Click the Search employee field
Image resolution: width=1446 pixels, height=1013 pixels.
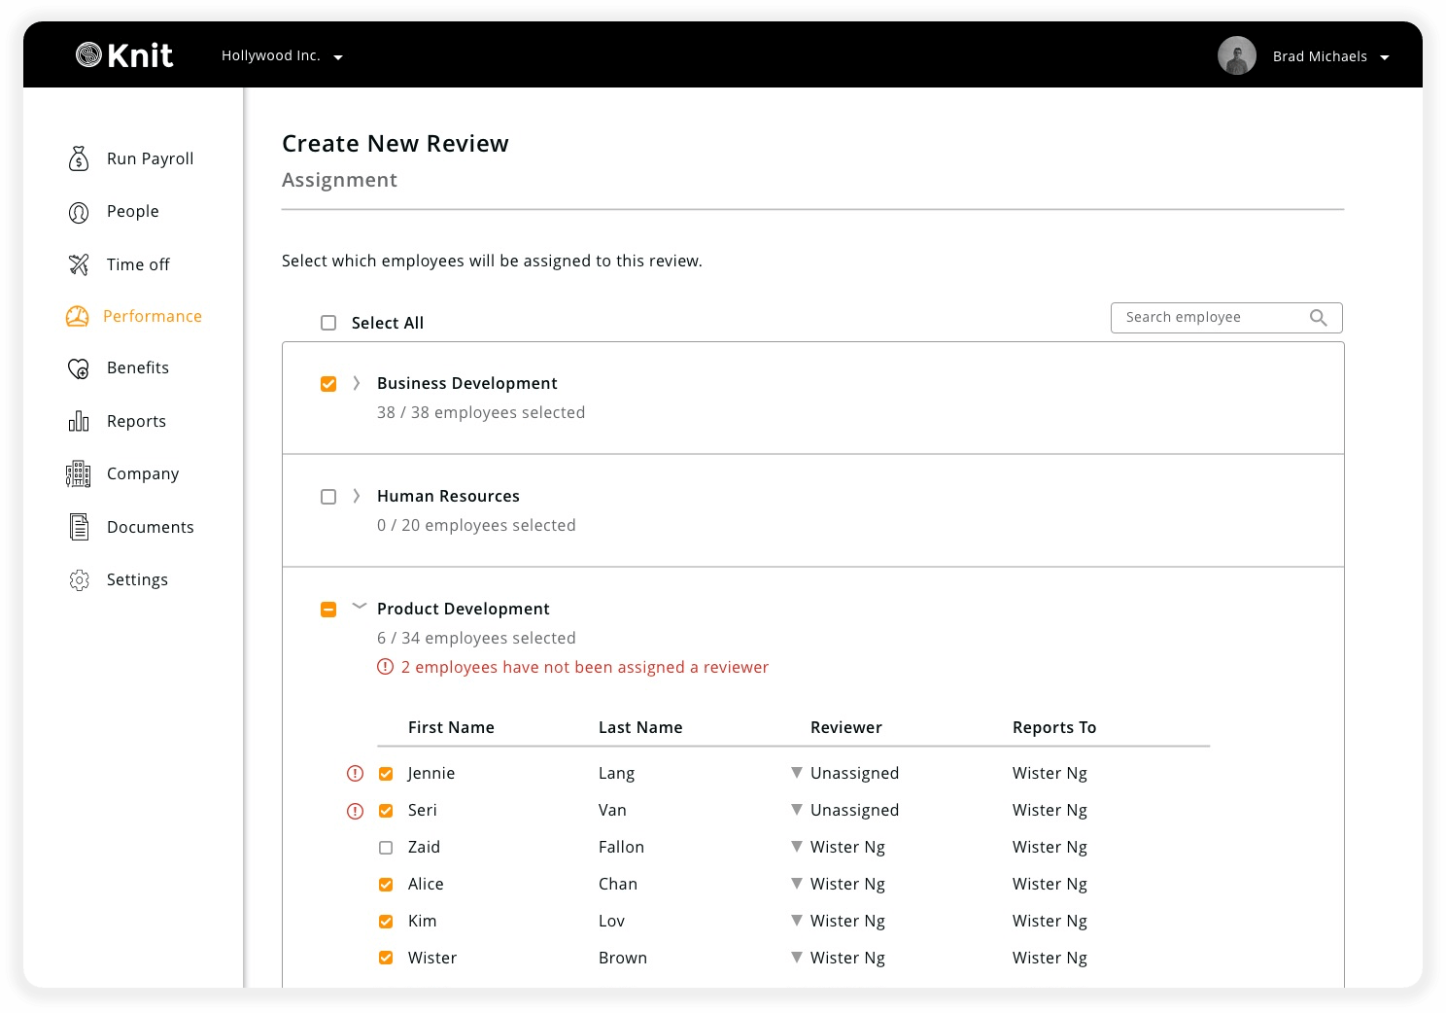coord(1226,318)
